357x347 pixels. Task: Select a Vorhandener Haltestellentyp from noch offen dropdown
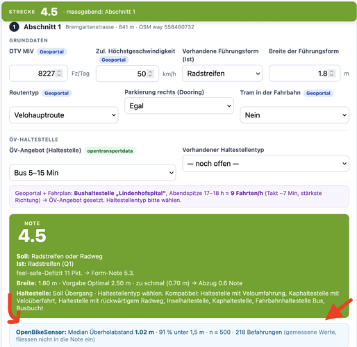tap(265, 164)
